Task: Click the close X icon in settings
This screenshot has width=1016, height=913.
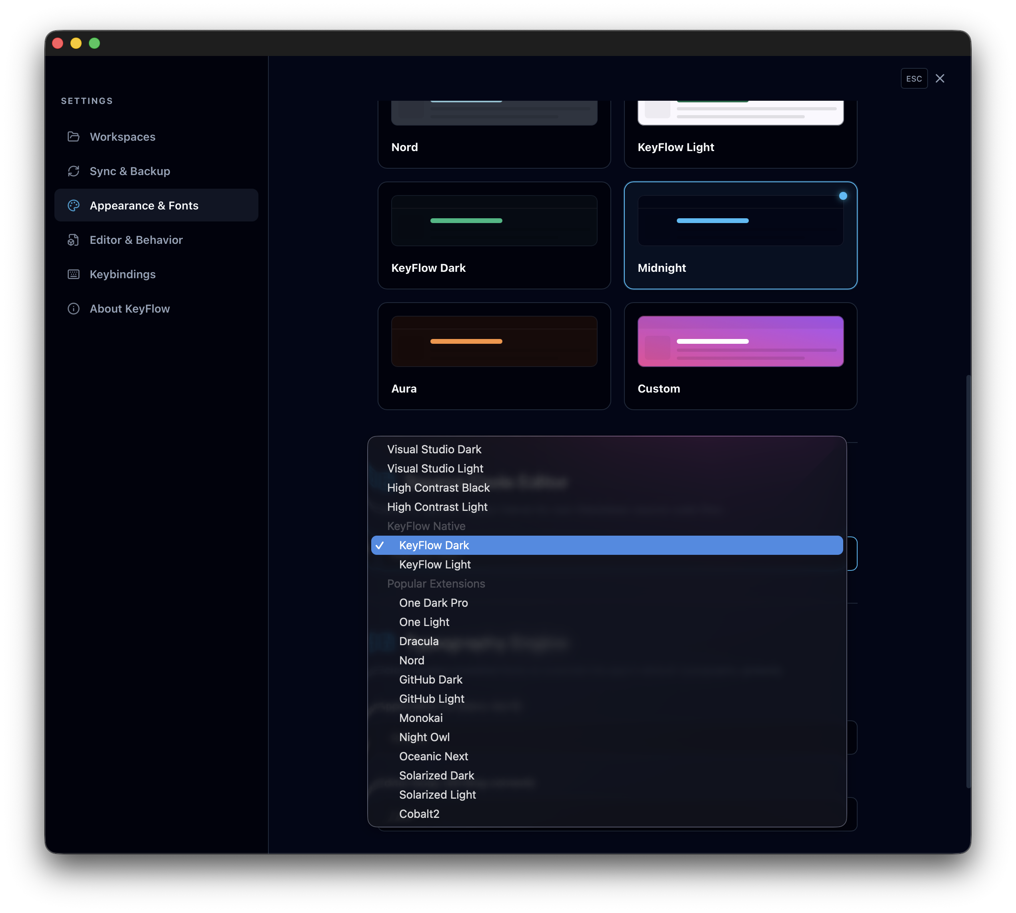Action: tap(940, 78)
